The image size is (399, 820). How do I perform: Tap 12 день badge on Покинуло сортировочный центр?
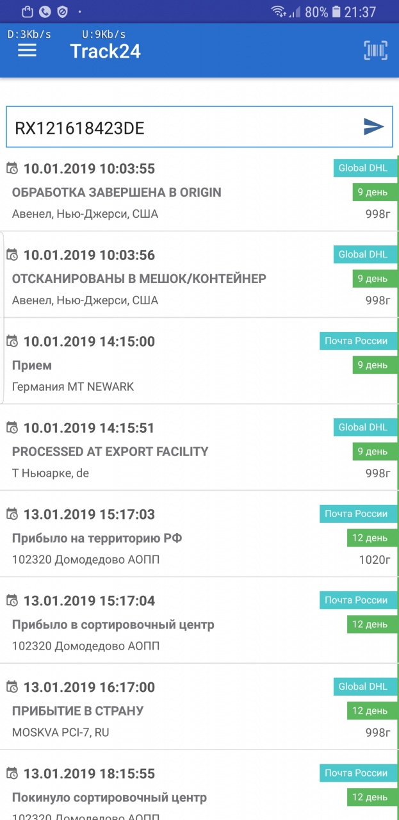tap(370, 798)
